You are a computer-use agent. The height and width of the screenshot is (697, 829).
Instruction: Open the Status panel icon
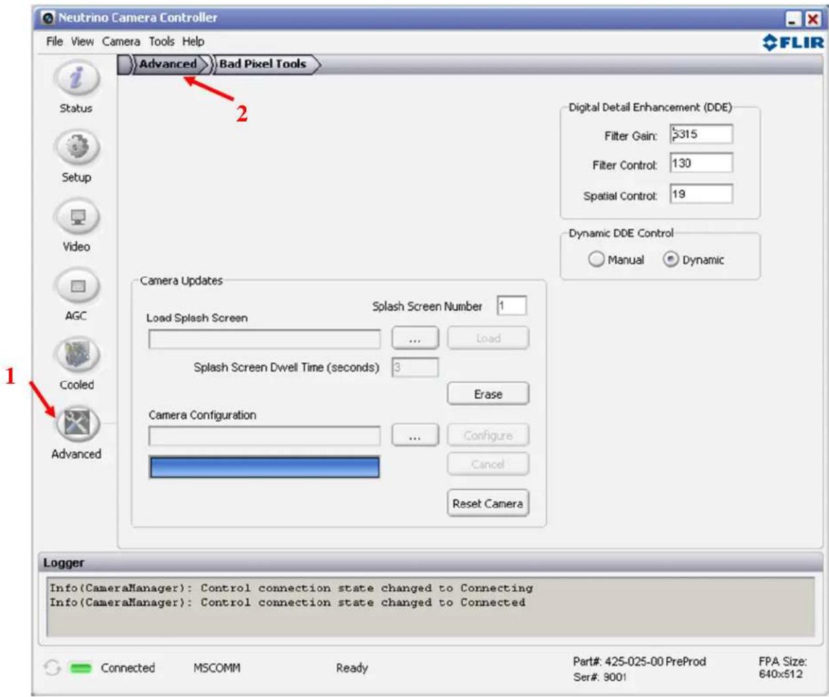point(77,79)
